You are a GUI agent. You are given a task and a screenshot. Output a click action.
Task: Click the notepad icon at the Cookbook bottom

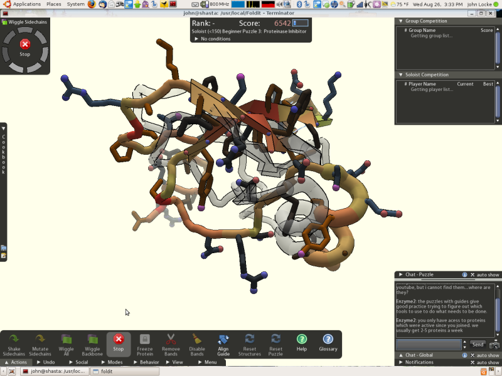coord(4,256)
